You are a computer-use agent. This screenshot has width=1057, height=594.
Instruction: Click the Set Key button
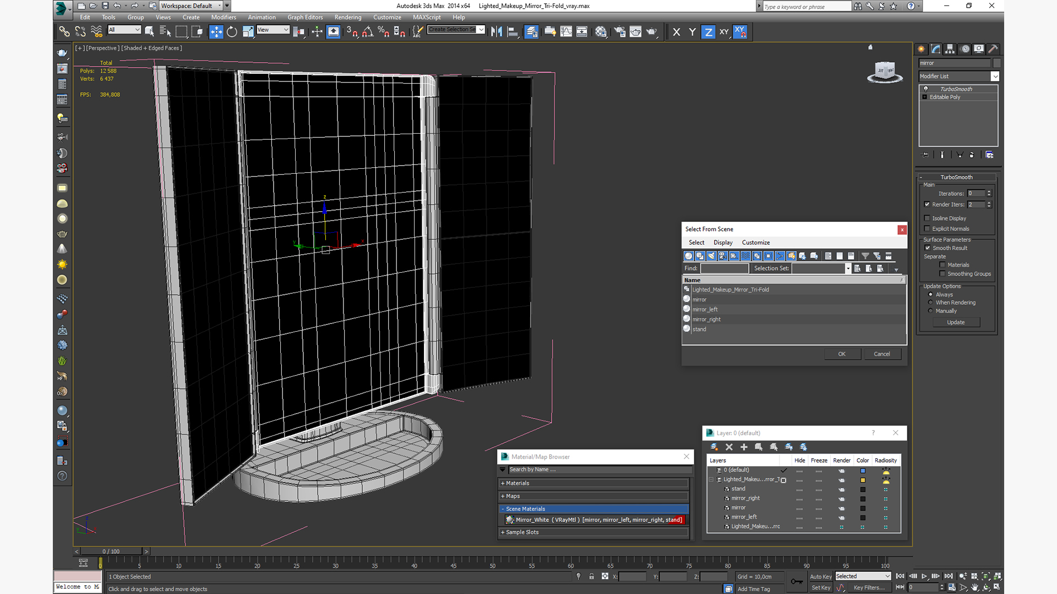click(821, 587)
